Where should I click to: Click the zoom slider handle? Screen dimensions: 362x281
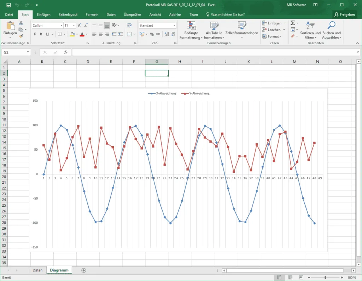325,277
